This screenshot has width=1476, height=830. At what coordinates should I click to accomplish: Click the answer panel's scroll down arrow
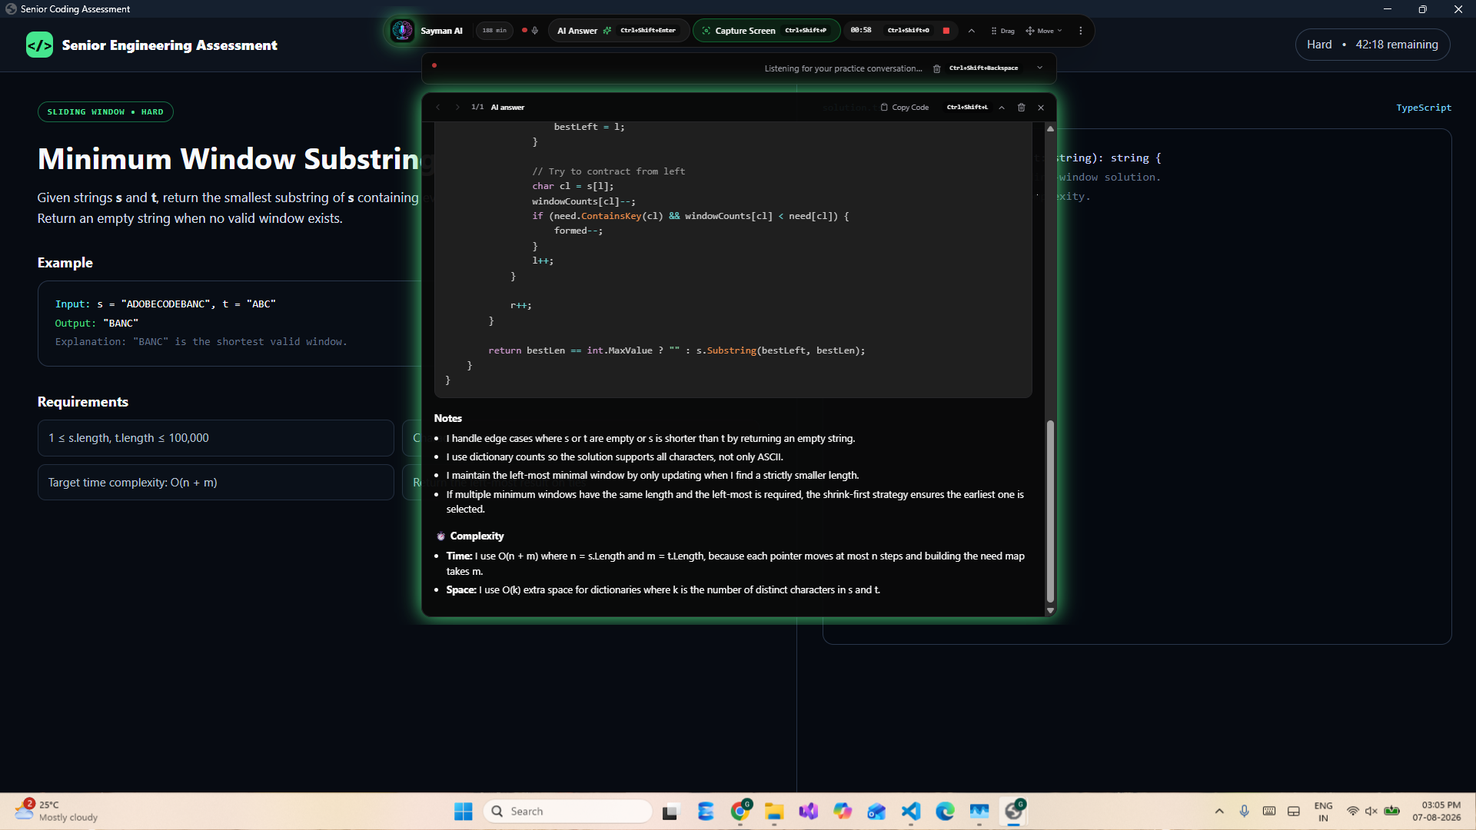point(1050,611)
